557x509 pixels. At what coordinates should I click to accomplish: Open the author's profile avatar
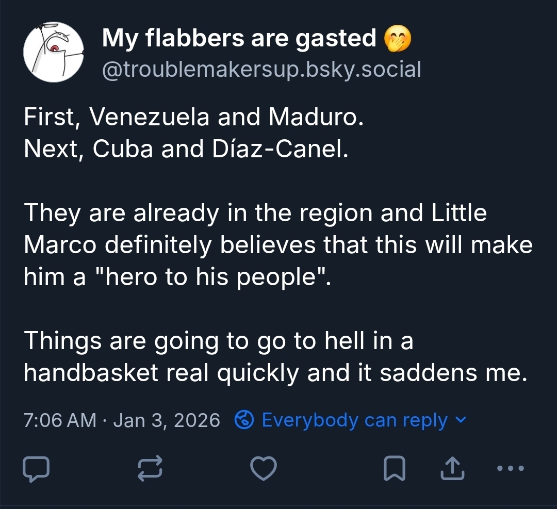[x=54, y=53]
